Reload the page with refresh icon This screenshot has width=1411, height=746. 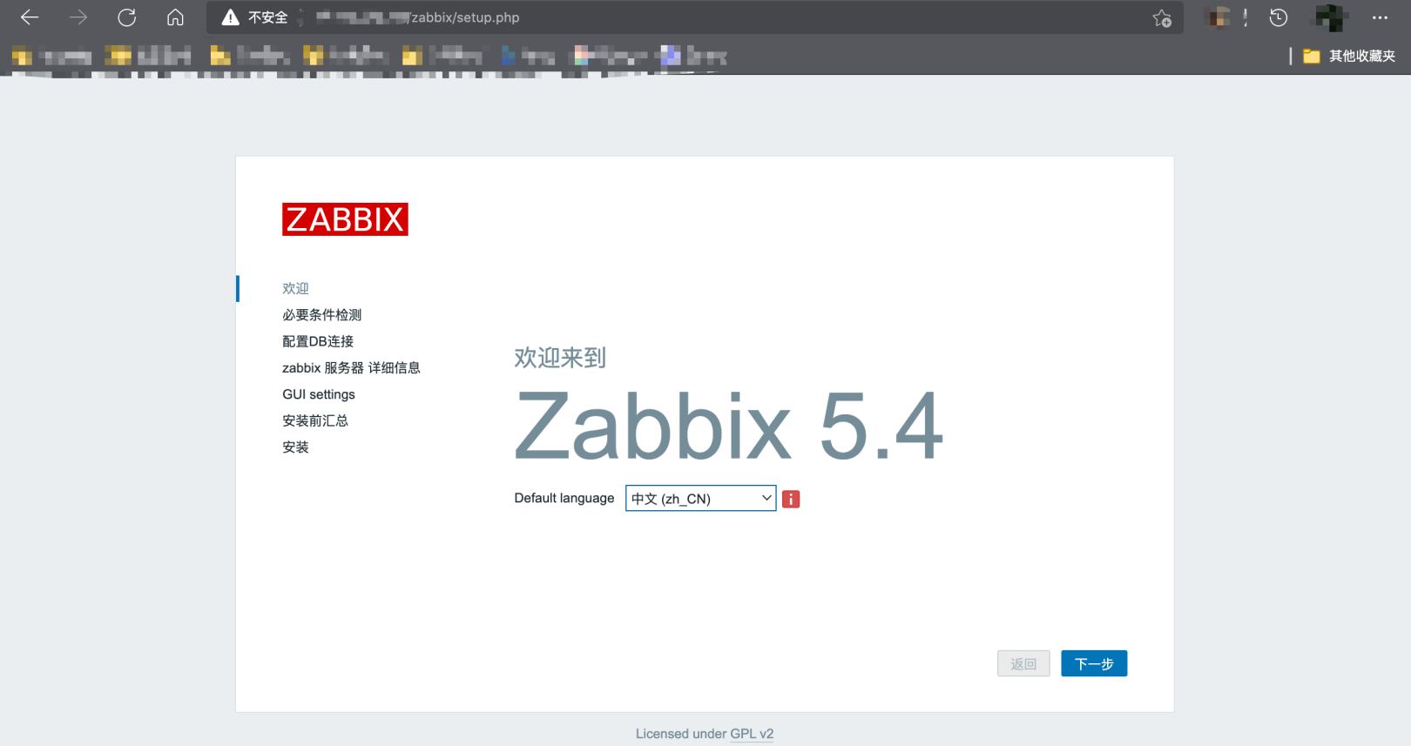point(127,17)
